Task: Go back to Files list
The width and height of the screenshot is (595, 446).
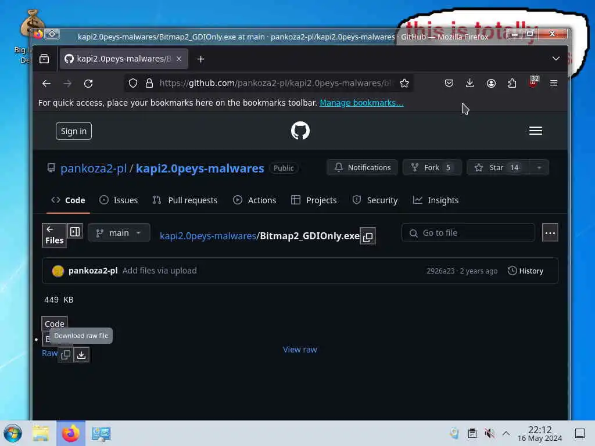Action: pyautogui.click(x=54, y=236)
